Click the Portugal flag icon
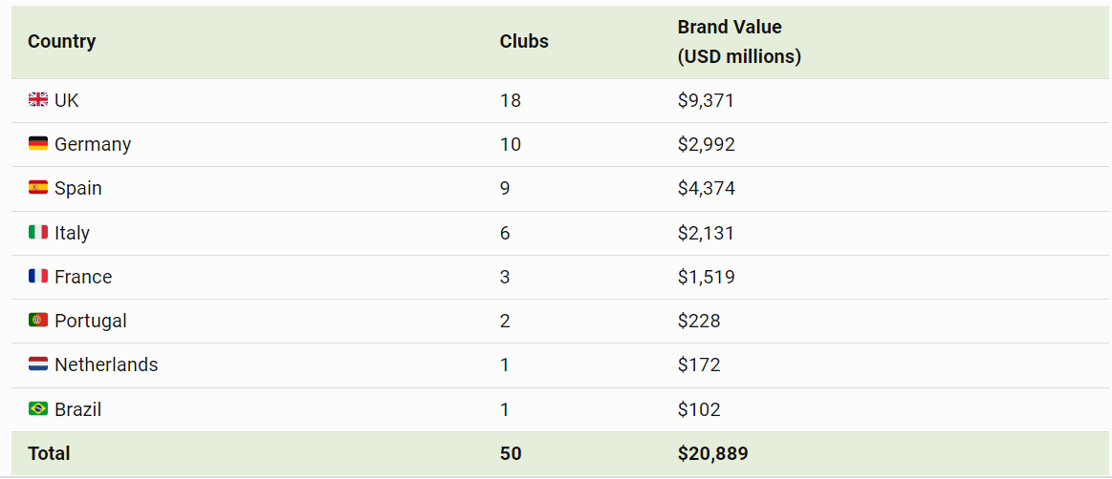This screenshot has height=479, width=1112. (x=38, y=321)
